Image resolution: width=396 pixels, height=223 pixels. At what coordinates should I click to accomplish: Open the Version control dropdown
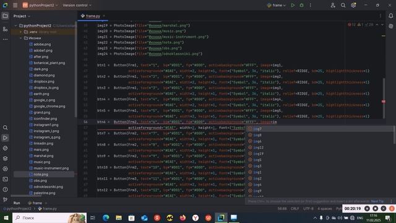77,5
